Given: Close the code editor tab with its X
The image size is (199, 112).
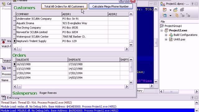Looking at the screenshot, I should pos(155,4).
